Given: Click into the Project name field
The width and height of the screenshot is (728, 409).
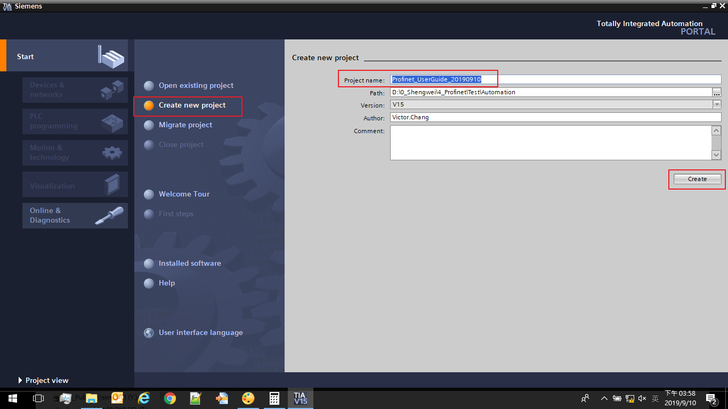Looking at the screenshot, I should click(555, 79).
